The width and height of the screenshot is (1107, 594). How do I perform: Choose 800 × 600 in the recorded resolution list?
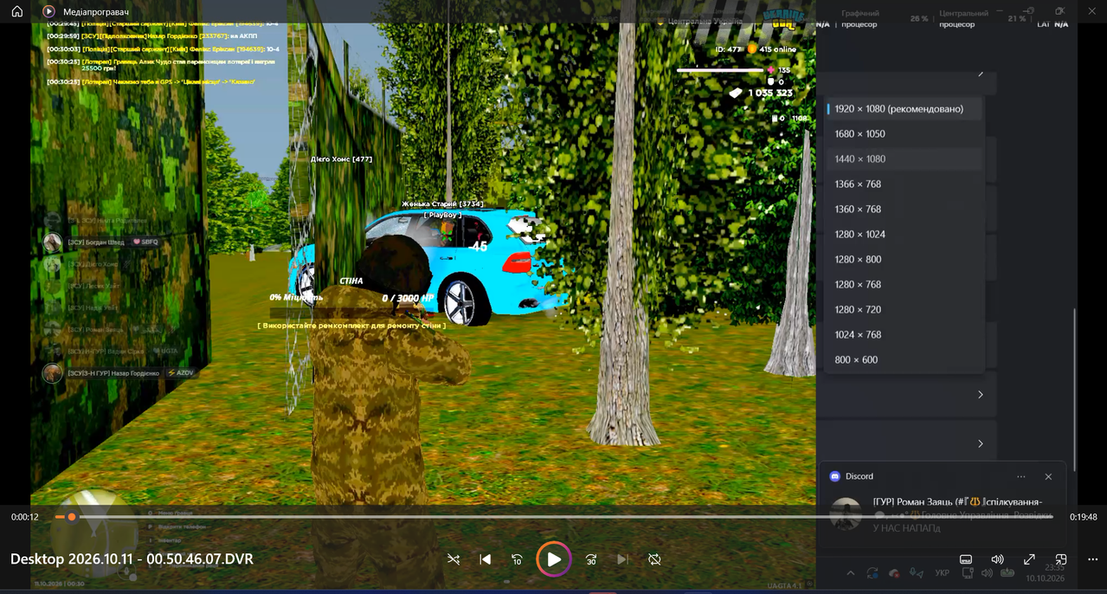click(x=904, y=360)
